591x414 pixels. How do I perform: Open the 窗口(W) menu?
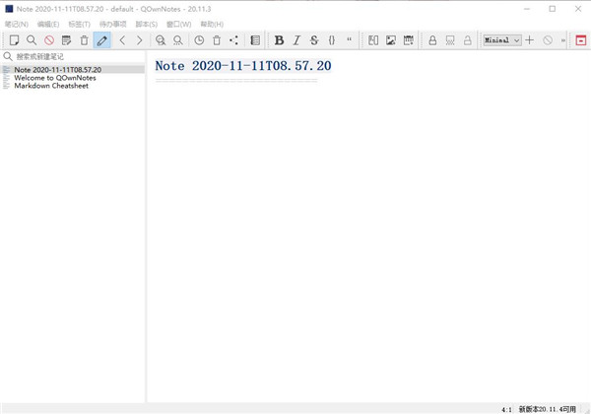tap(179, 24)
